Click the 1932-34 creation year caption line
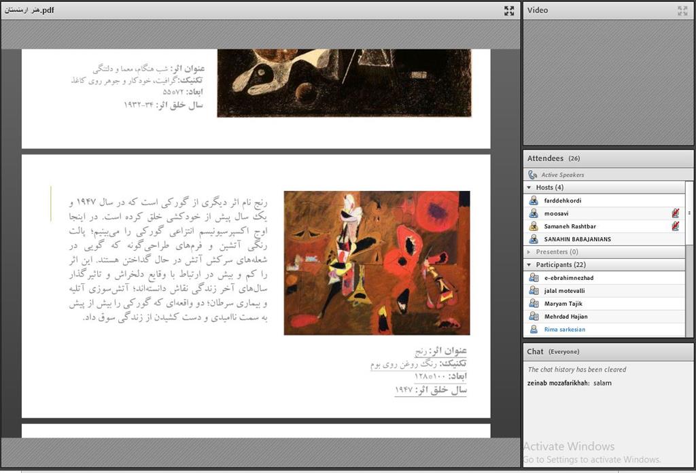Image resolution: width=696 pixels, height=473 pixels. (x=163, y=105)
